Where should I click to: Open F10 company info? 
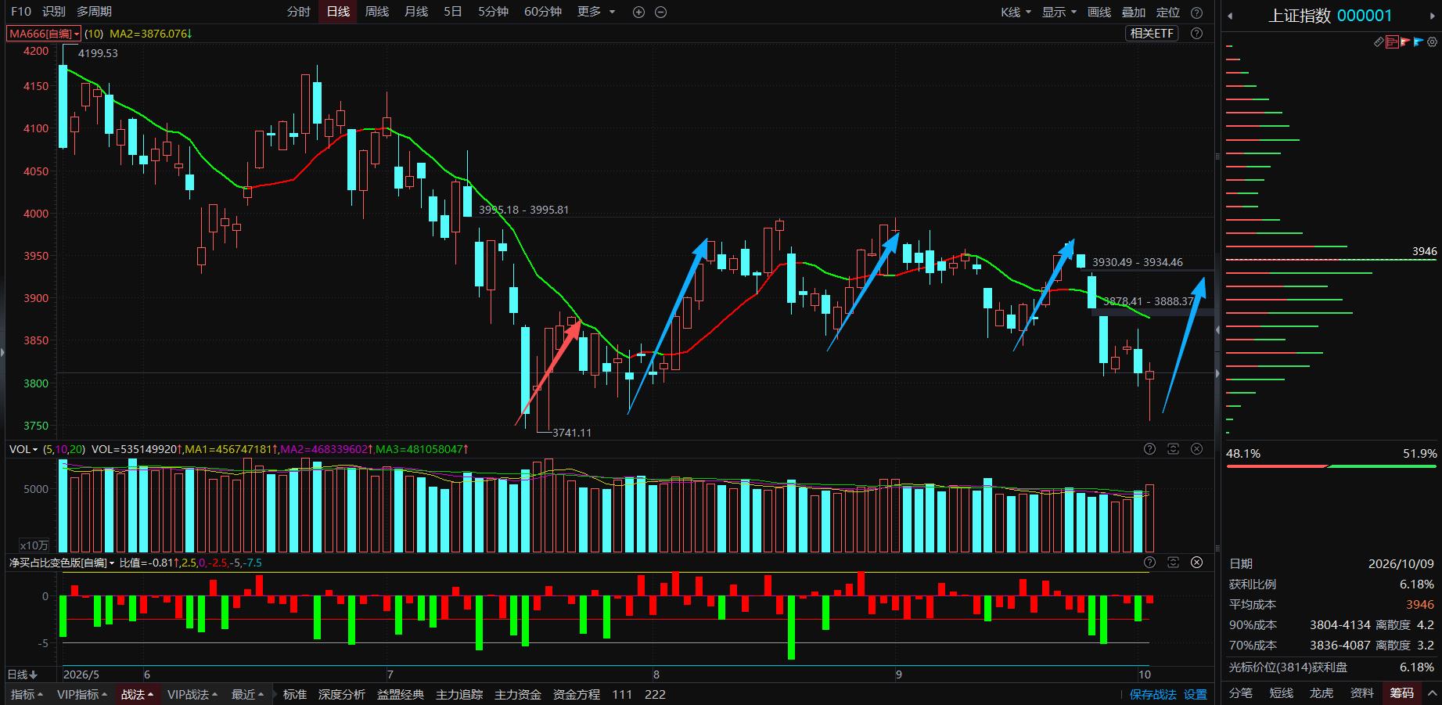click(x=21, y=12)
